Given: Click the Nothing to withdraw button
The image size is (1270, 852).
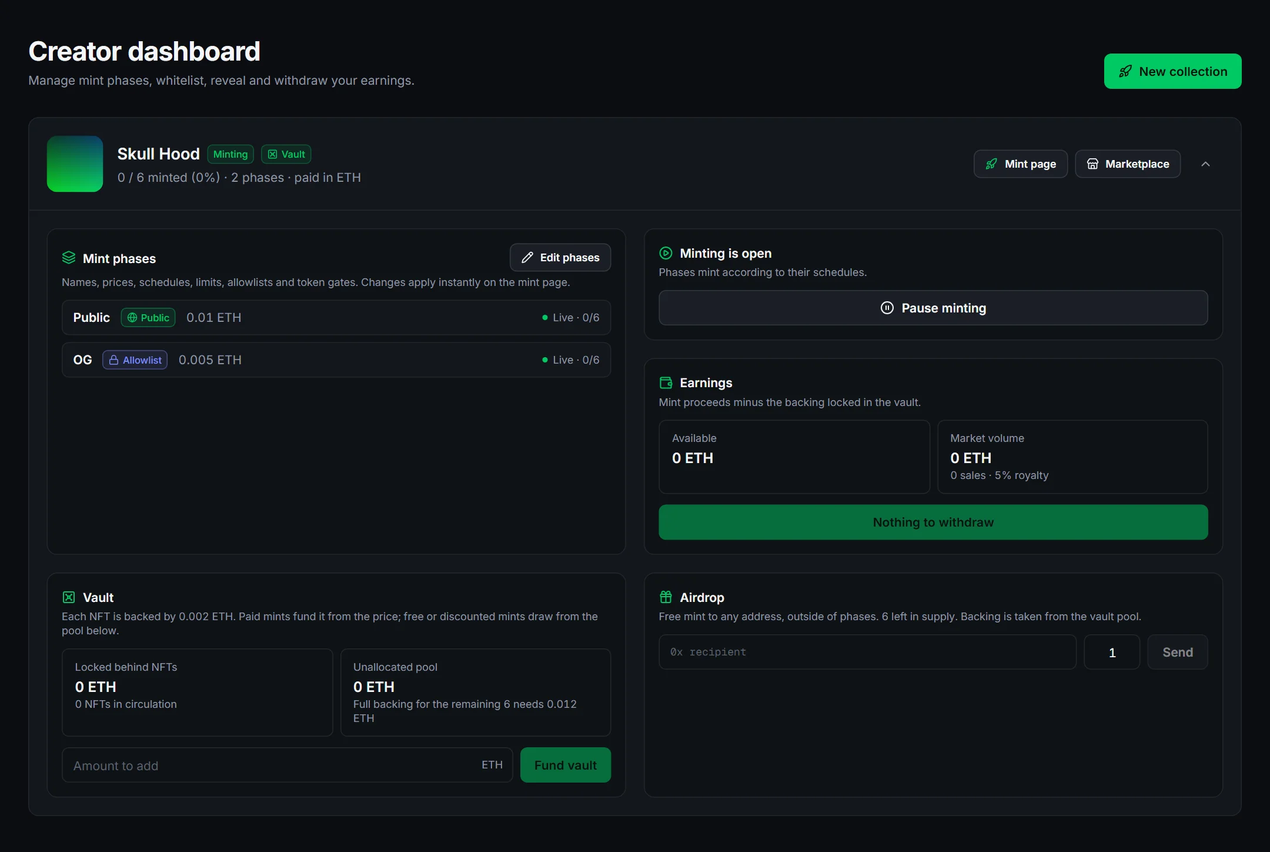Looking at the screenshot, I should click(933, 522).
